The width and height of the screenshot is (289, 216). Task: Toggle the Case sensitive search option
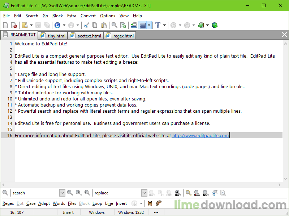(31, 203)
